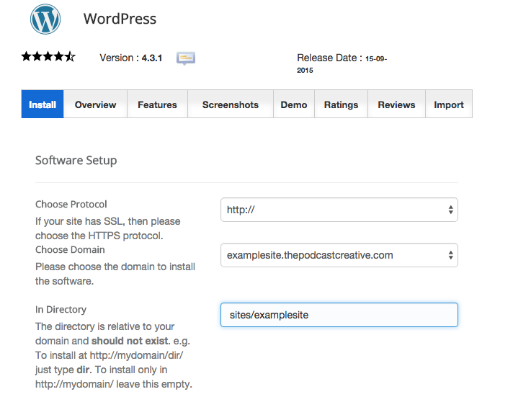Viewport: 513px width, 415px height.
Task: Open the changelog speech bubble icon
Action: click(186, 58)
